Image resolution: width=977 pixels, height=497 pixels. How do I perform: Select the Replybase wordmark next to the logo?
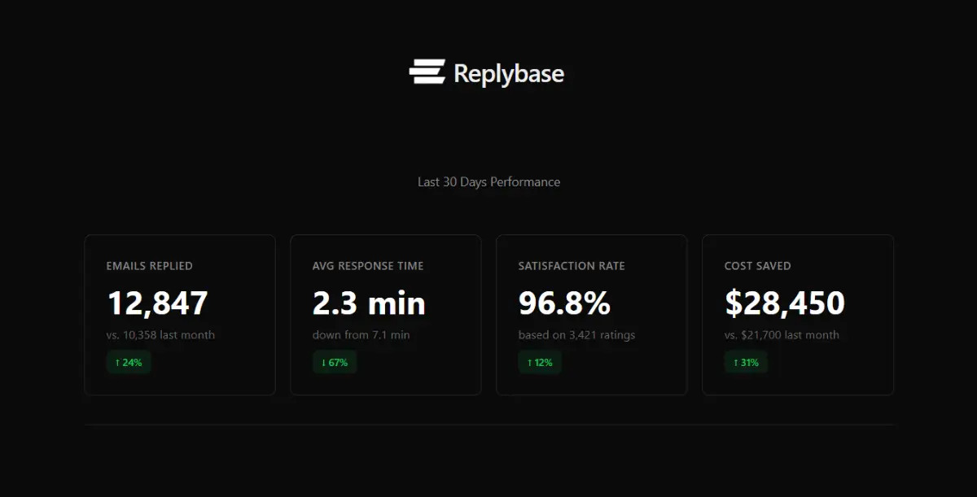pyautogui.click(x=510, y=73)
